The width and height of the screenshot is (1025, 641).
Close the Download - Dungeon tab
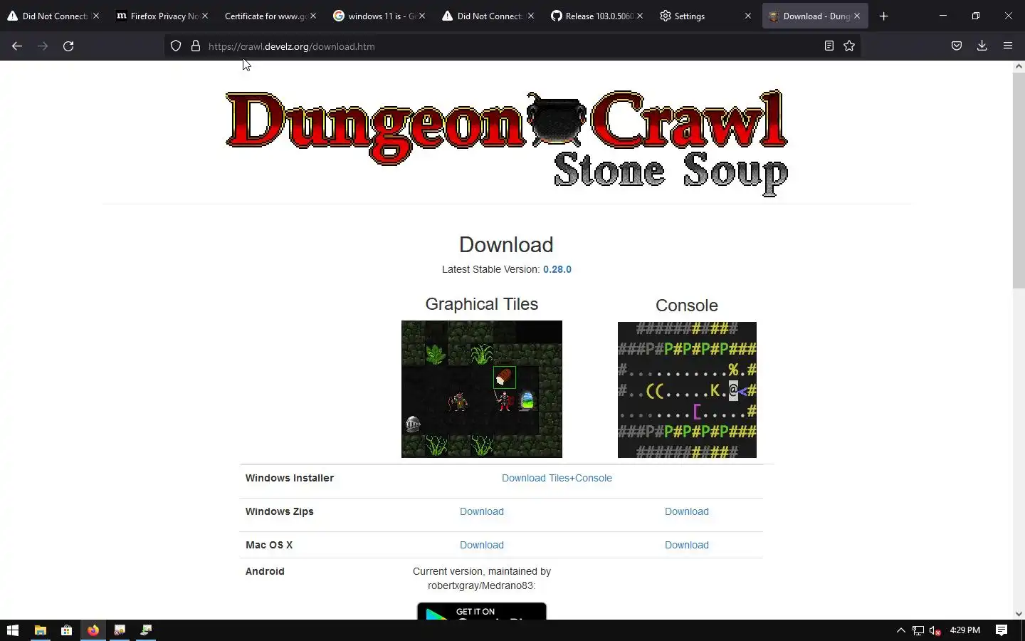(x=857, y=16)
